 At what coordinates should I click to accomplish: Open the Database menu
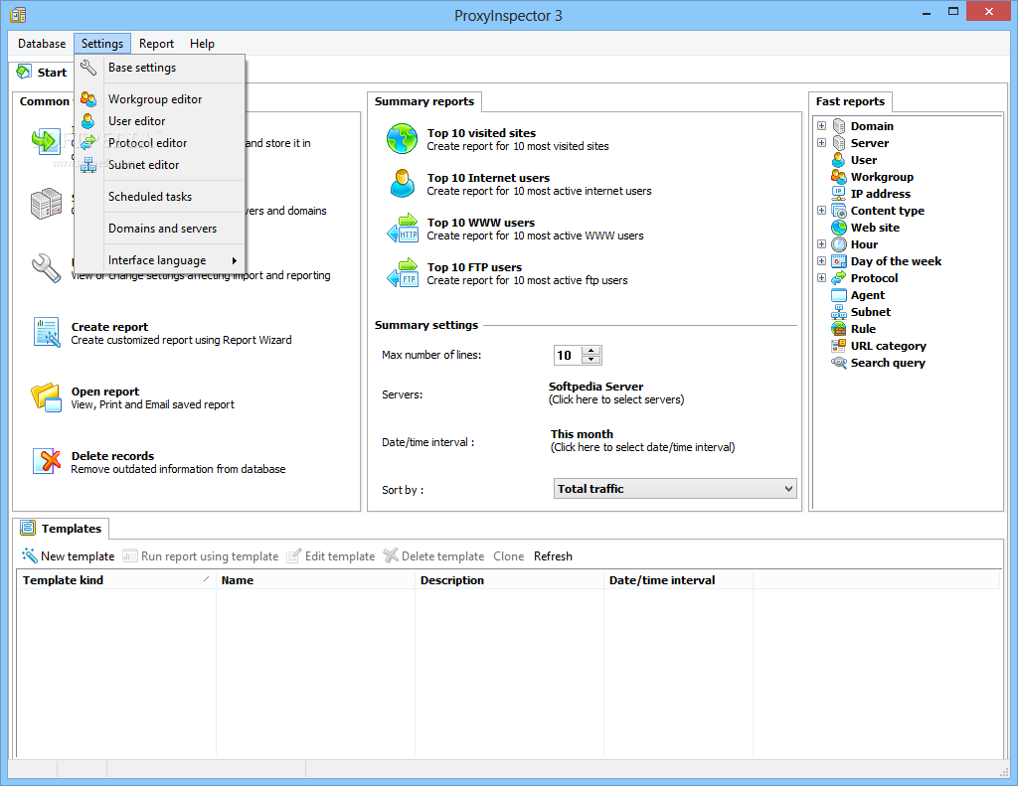[42, 44]
